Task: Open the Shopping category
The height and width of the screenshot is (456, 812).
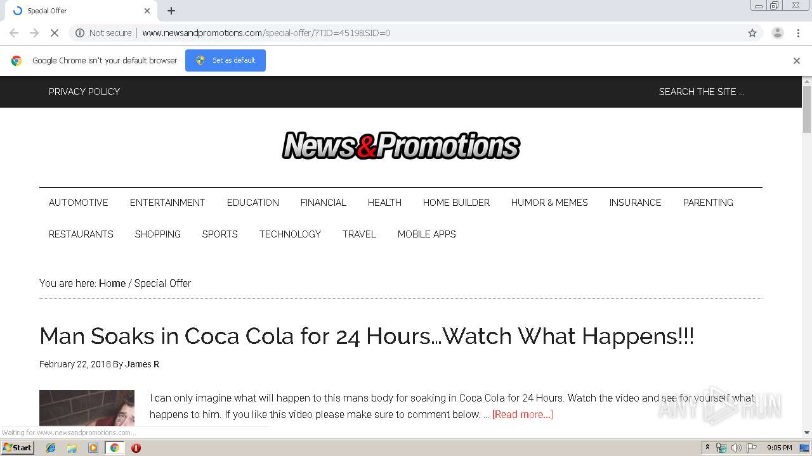Action: (x=158, y=234)
